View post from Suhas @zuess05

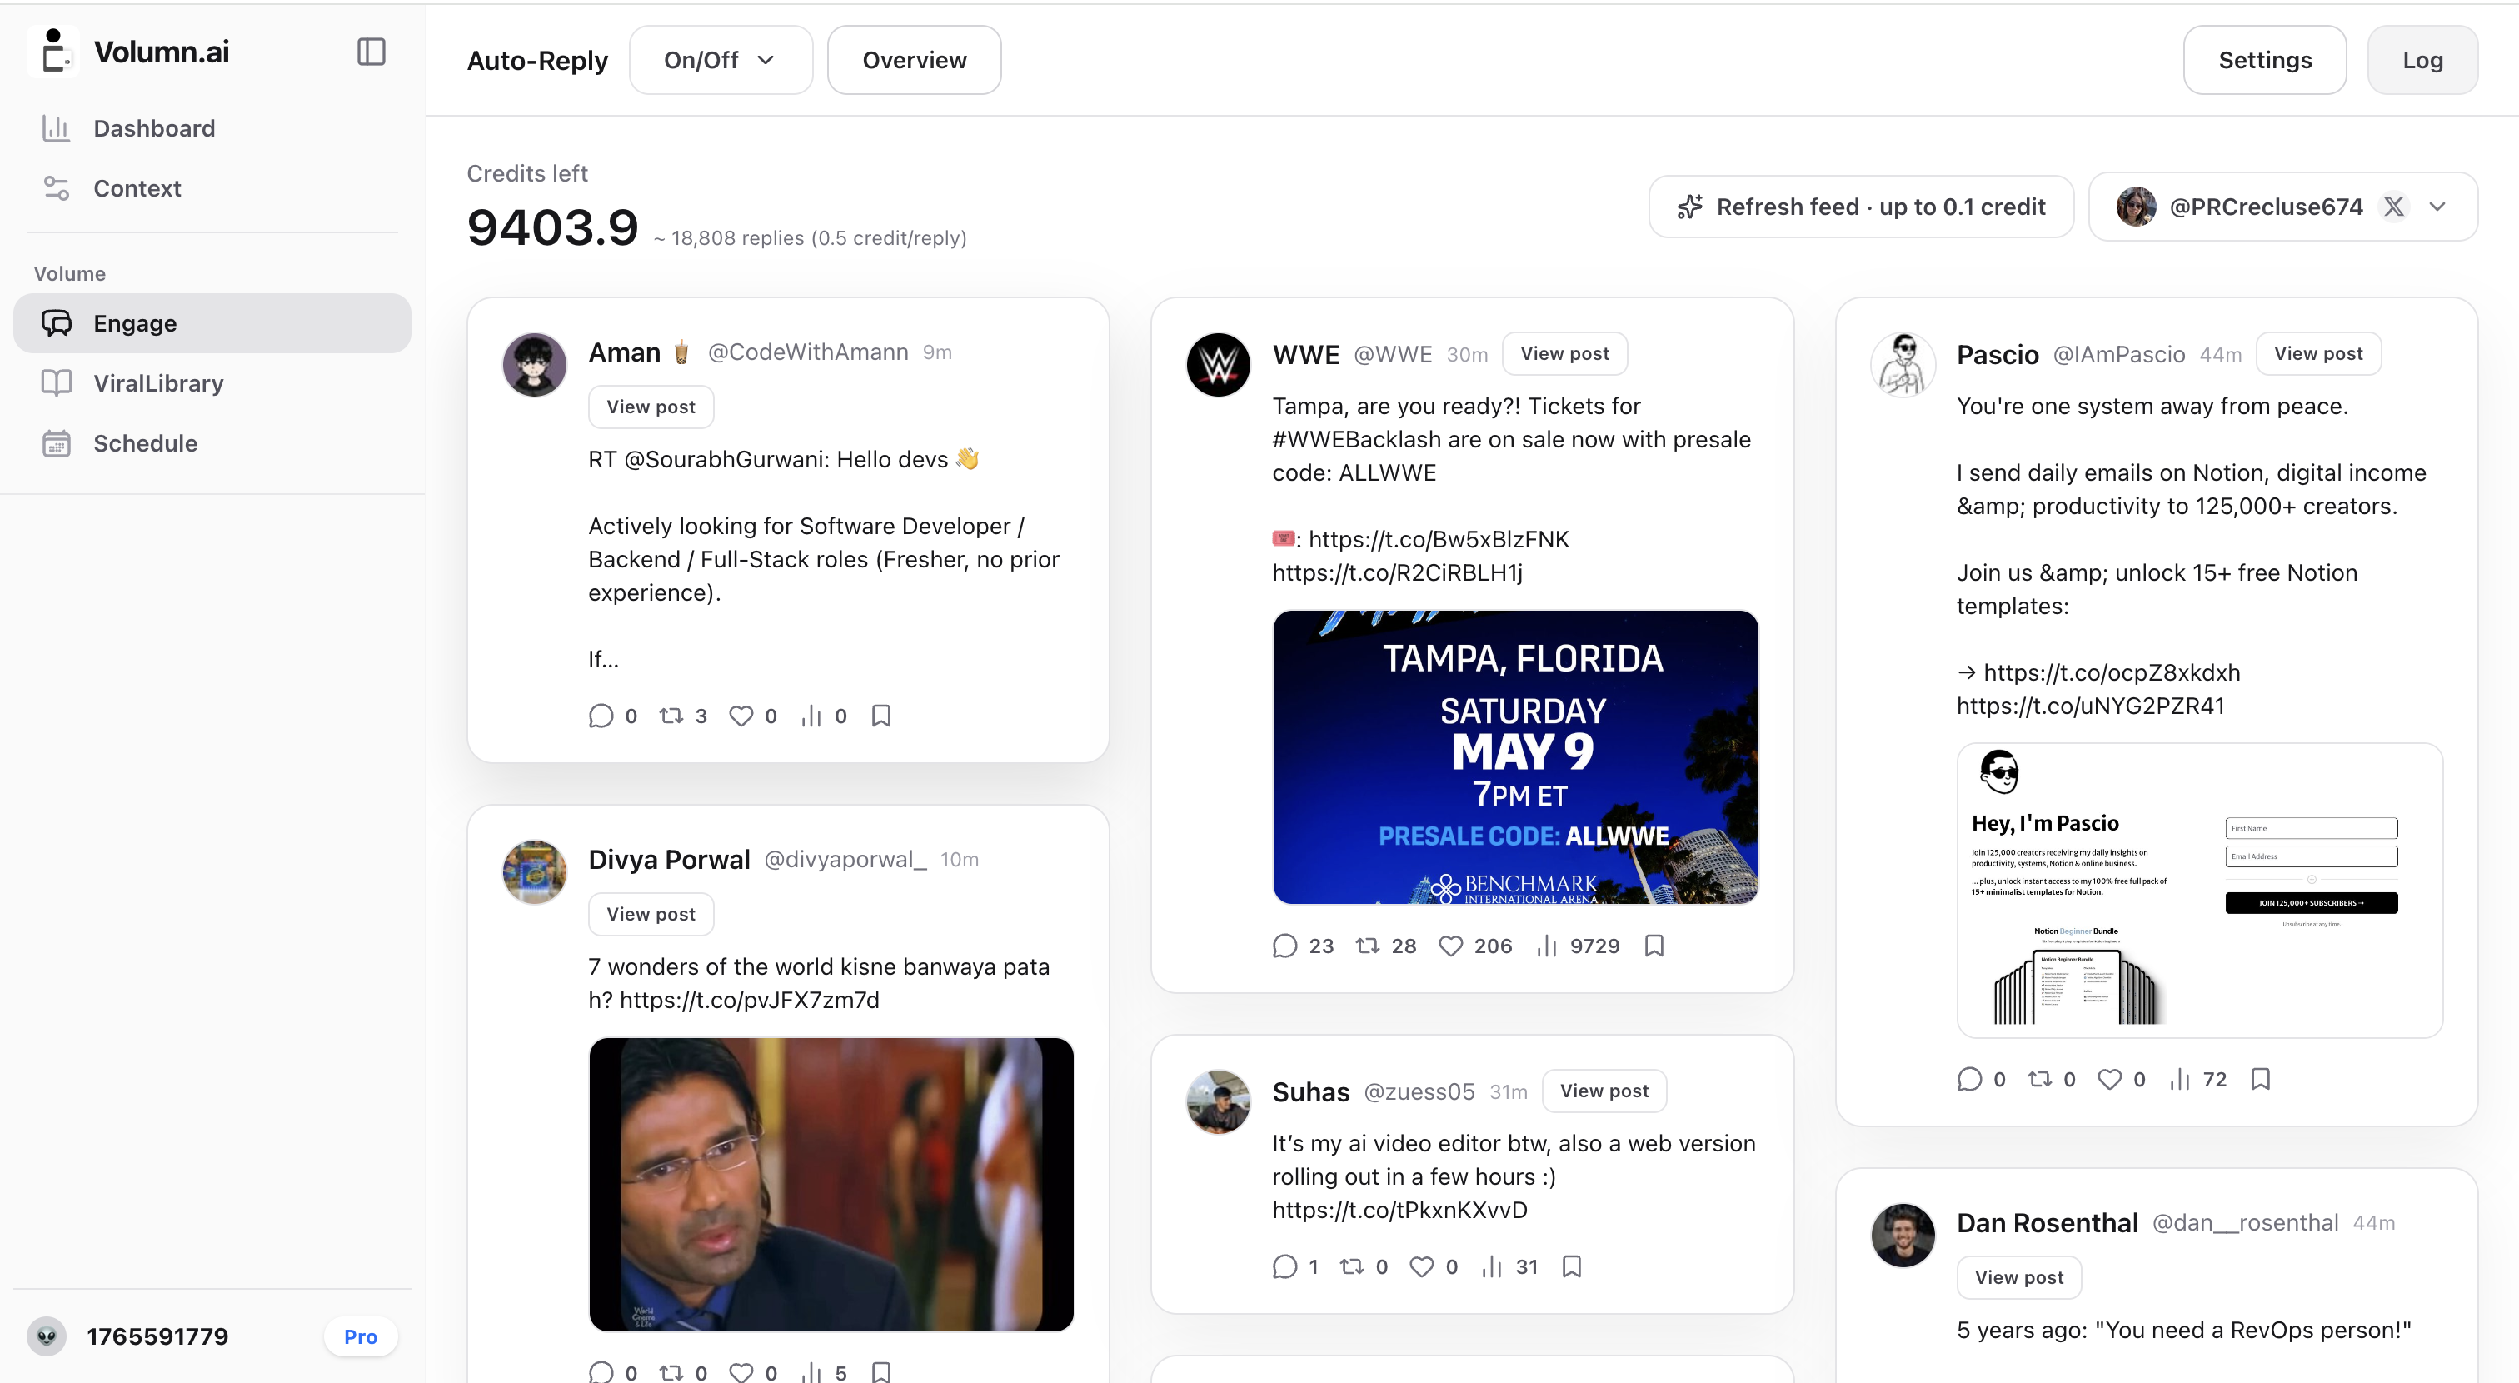click(1604, 1091)
